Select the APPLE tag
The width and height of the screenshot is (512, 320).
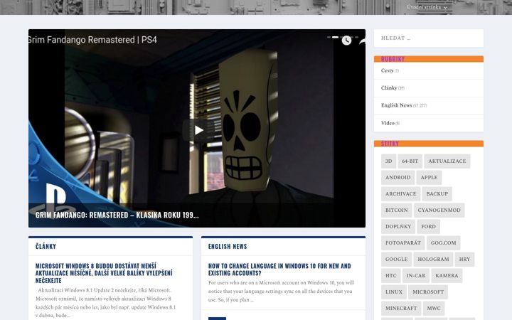coord(429,177)
